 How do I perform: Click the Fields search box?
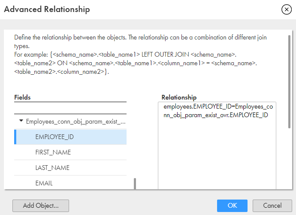pos(70,108)
